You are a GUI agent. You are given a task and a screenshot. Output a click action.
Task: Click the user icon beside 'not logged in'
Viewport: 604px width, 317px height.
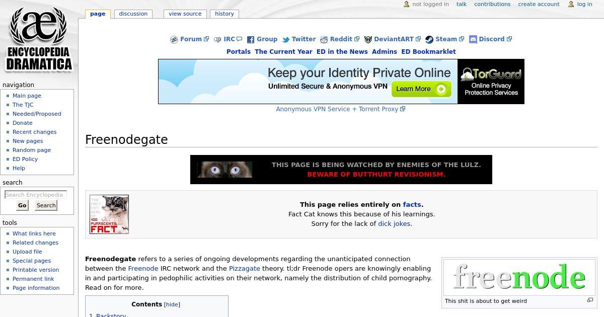click(407, 4)
